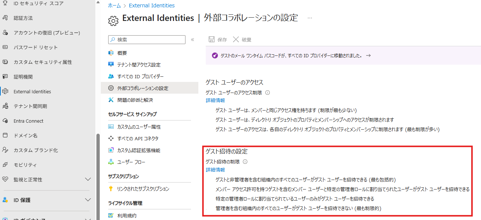481x220 pixels.
Task: Open the ellipsis more-options next to page title
Action: 310,18
